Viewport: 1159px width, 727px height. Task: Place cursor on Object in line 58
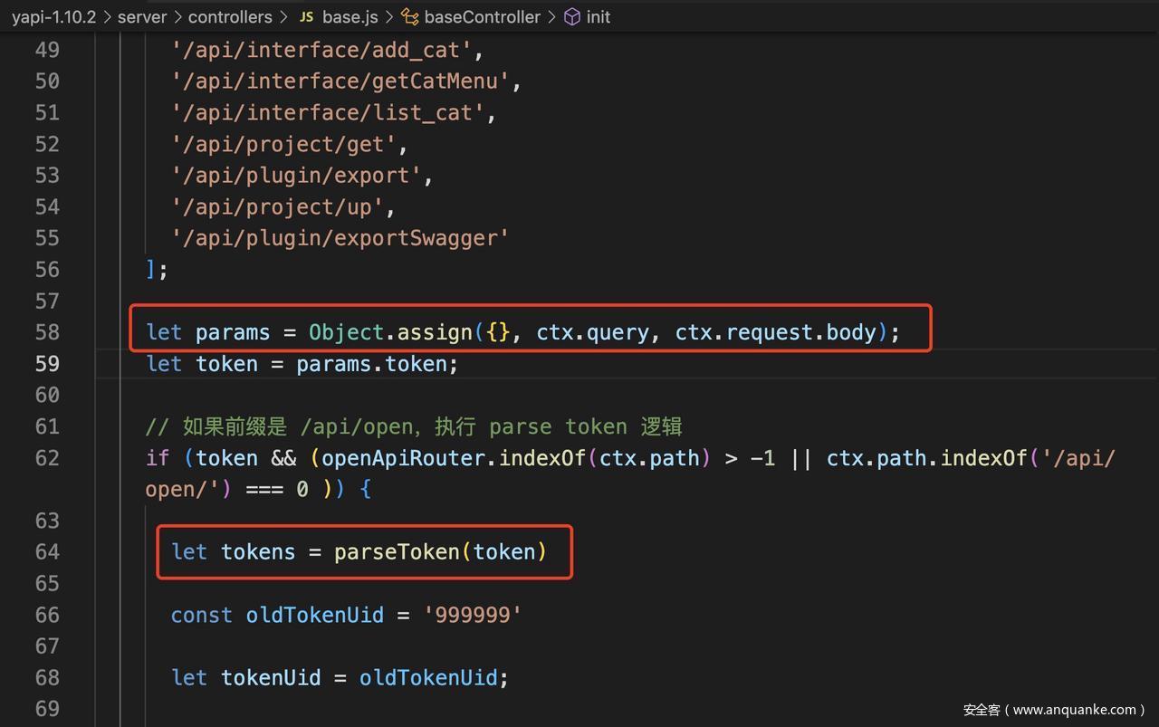coord(346,332)
